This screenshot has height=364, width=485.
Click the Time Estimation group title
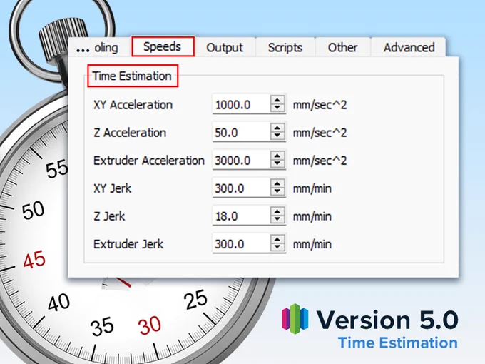point(132,76)
